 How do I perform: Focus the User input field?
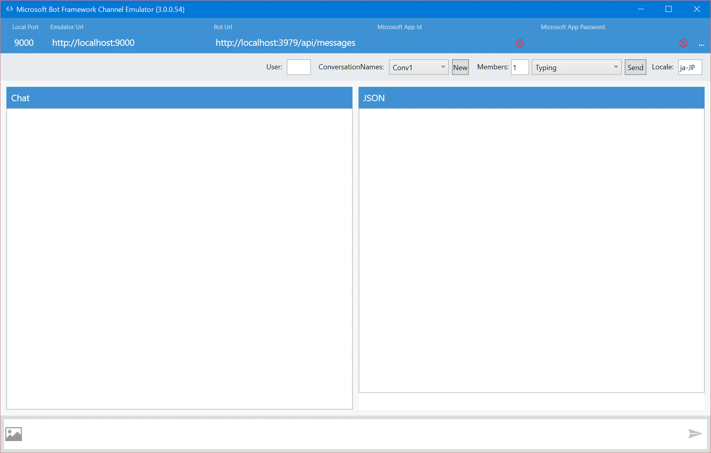pos(299,67)
